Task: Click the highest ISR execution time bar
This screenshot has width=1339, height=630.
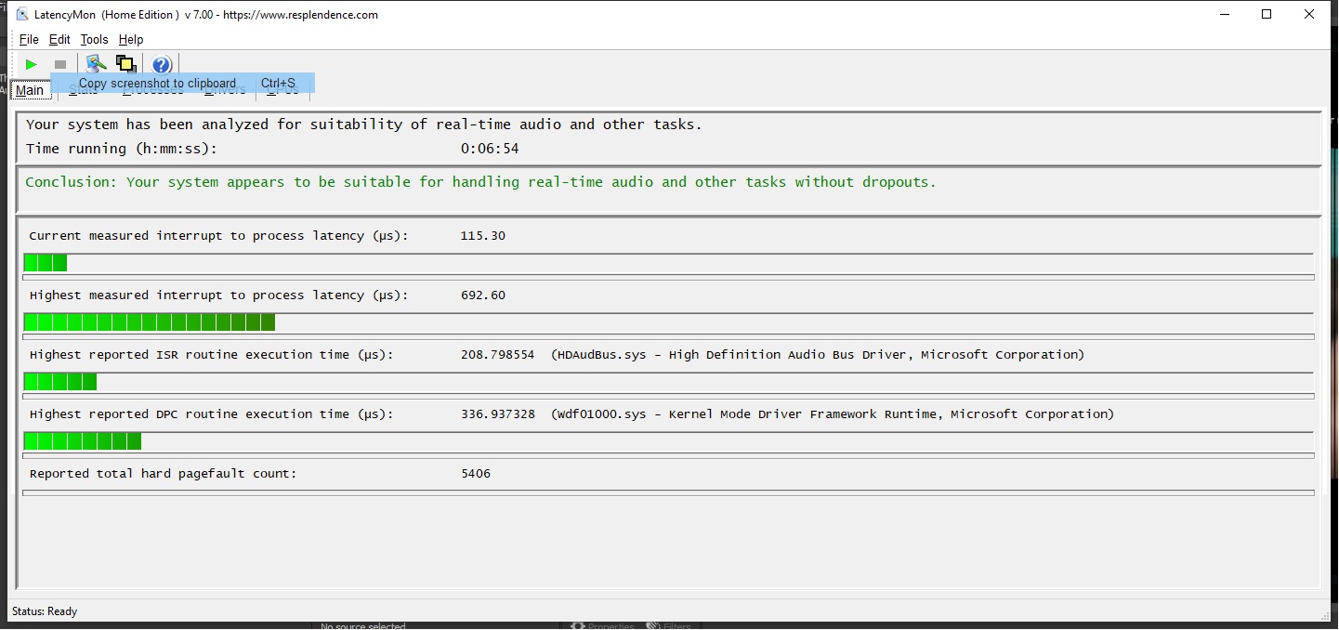Action: pos(668,382)
